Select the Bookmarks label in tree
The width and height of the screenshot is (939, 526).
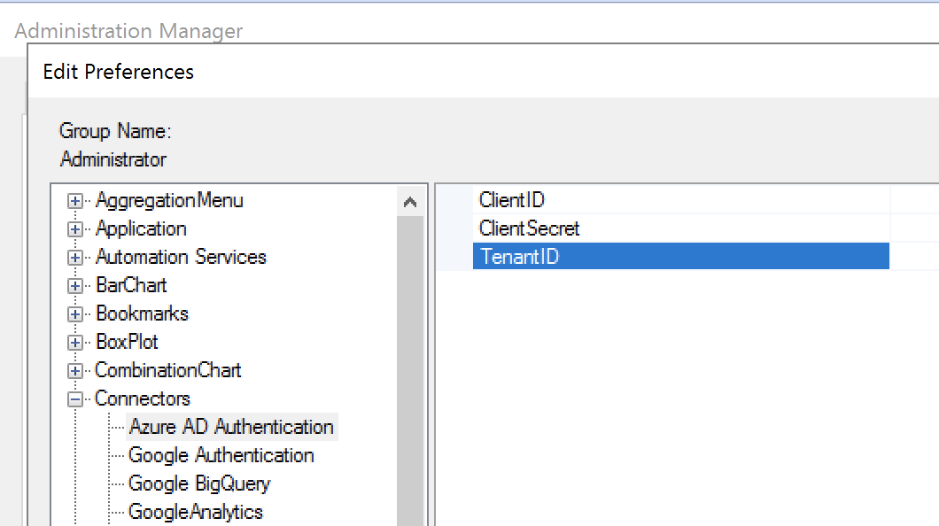143,313
